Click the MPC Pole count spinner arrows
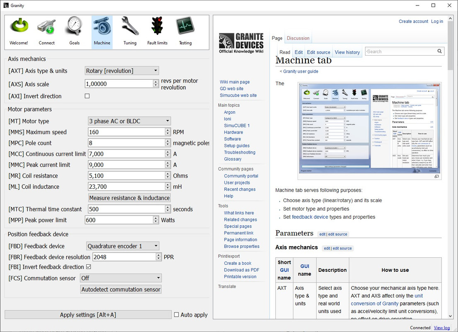Screen dimensions: 458x332 click(x=168, y=143)
